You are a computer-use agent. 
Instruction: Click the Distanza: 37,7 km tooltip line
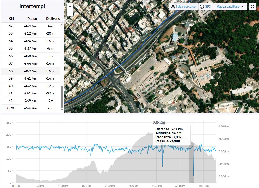[x=169, y=129]
